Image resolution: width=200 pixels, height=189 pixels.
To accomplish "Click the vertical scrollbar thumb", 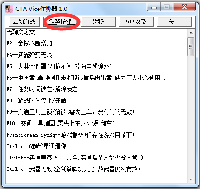I will tap(191, 47).
